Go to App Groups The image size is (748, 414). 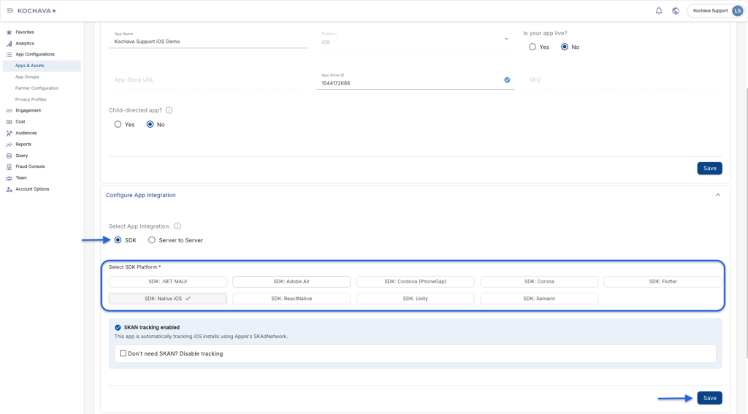coord(27,77)
